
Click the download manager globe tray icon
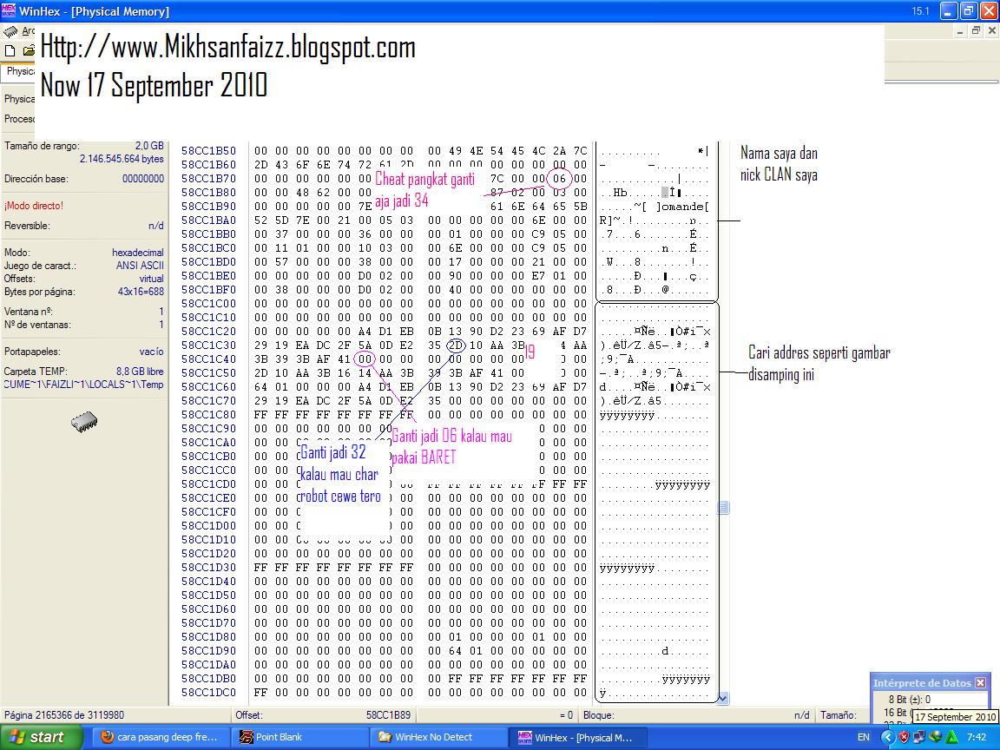point(936,737)
